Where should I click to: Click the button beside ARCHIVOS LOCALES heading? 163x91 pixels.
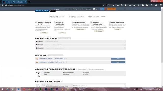(x=65, y=38)
